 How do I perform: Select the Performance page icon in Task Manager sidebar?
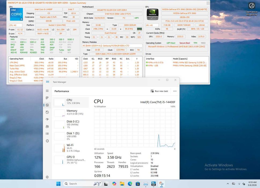coord(47,105)
